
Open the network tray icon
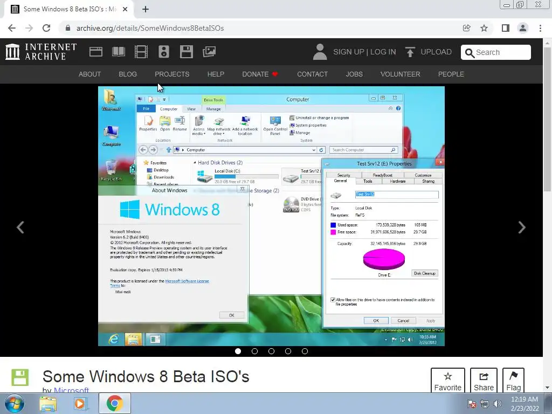pos(485,404)
